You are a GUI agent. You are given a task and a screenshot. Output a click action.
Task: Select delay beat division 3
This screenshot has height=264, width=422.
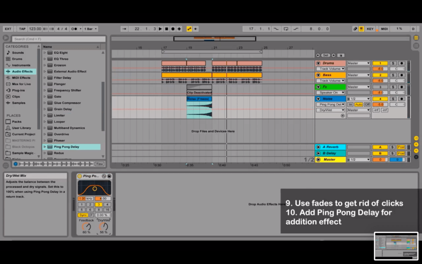(x=98, y=205)
